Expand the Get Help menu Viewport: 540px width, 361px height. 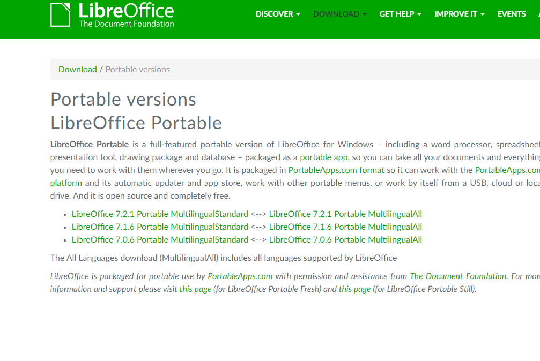pyautogui.click(x=400, y=14)
